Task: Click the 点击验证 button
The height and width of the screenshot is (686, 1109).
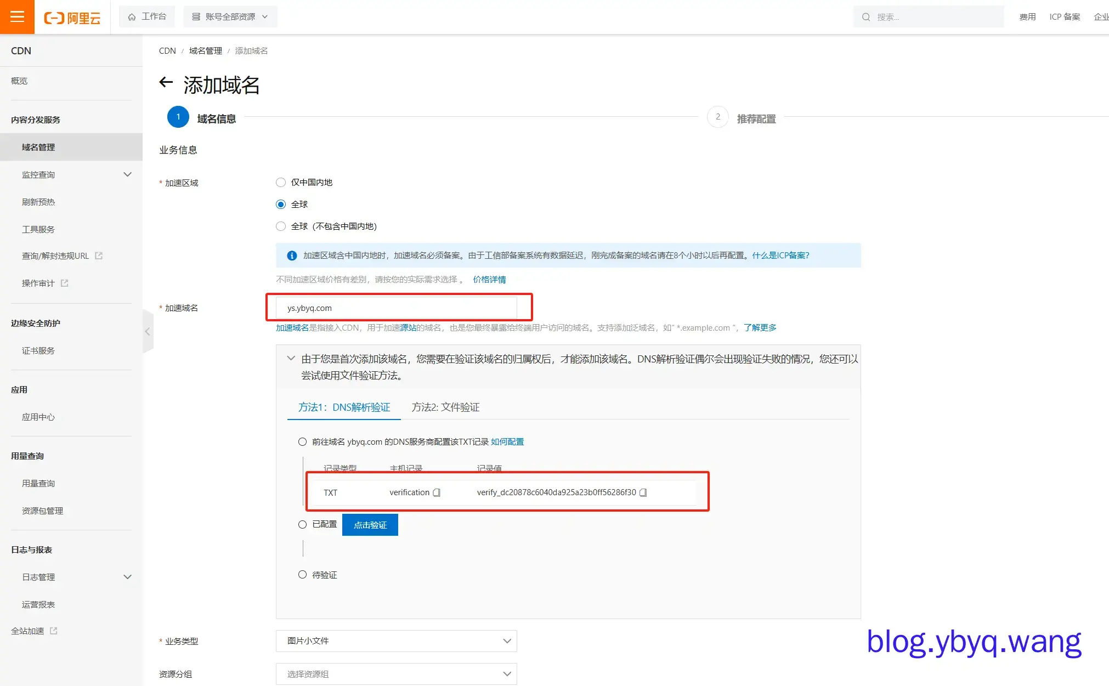Action: tap(370, 525)
